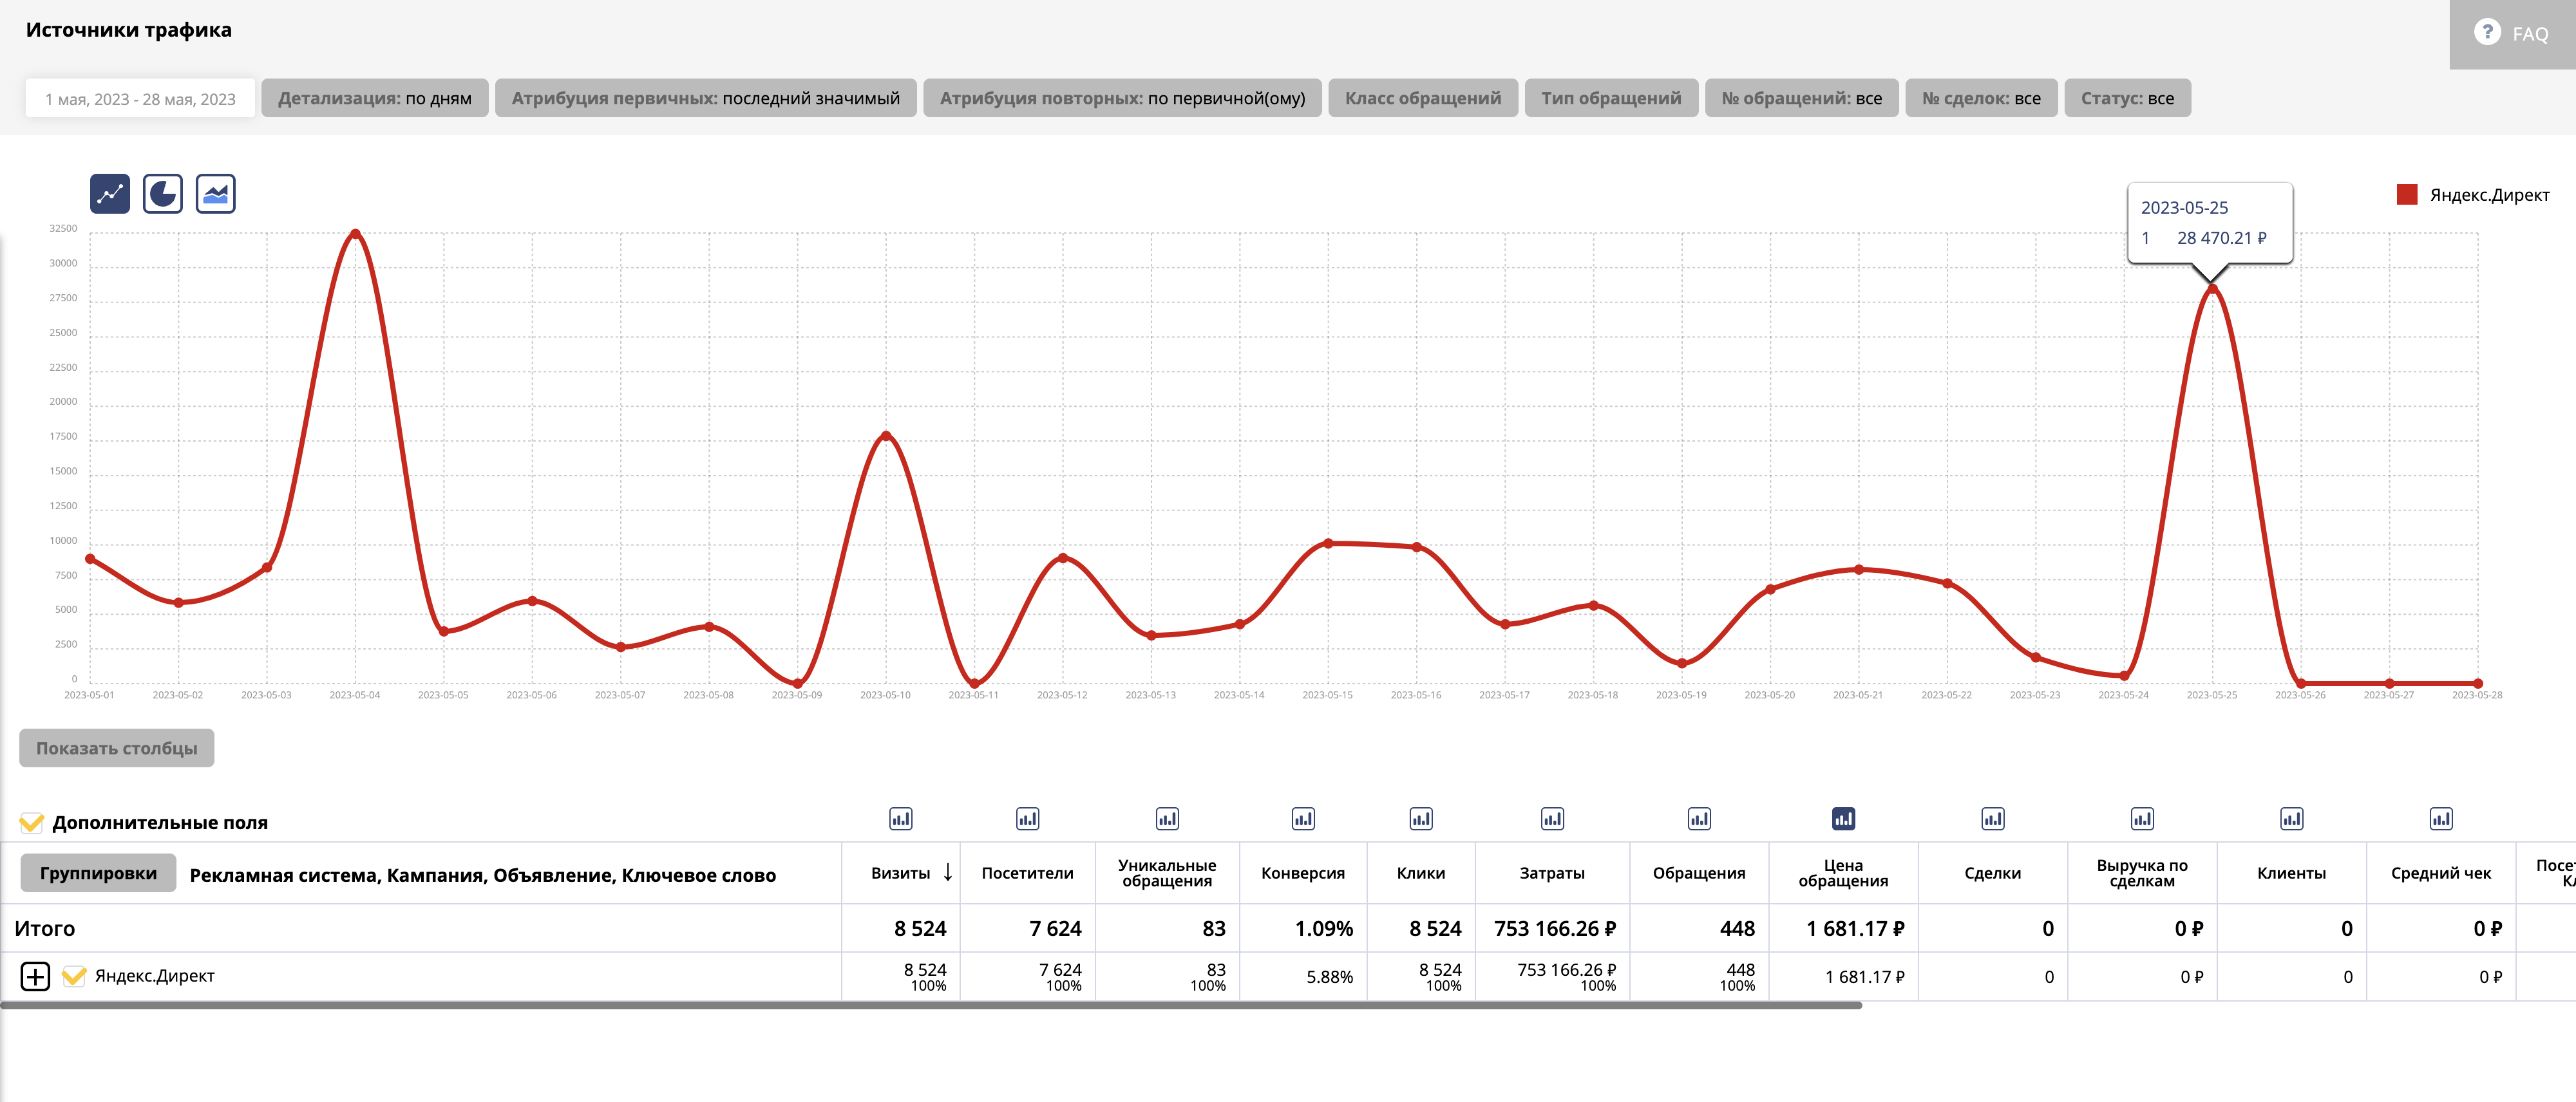Open the date range field
Viewport: 2576px width, 1102px height.
coord(140,99)
